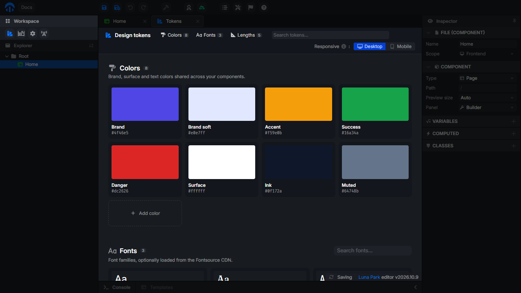521x293 pixels.
Task: Click the Search tokens input field
Action: tap(331, 35)
